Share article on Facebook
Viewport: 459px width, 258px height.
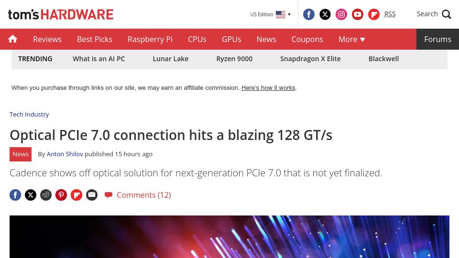[15, 195]
